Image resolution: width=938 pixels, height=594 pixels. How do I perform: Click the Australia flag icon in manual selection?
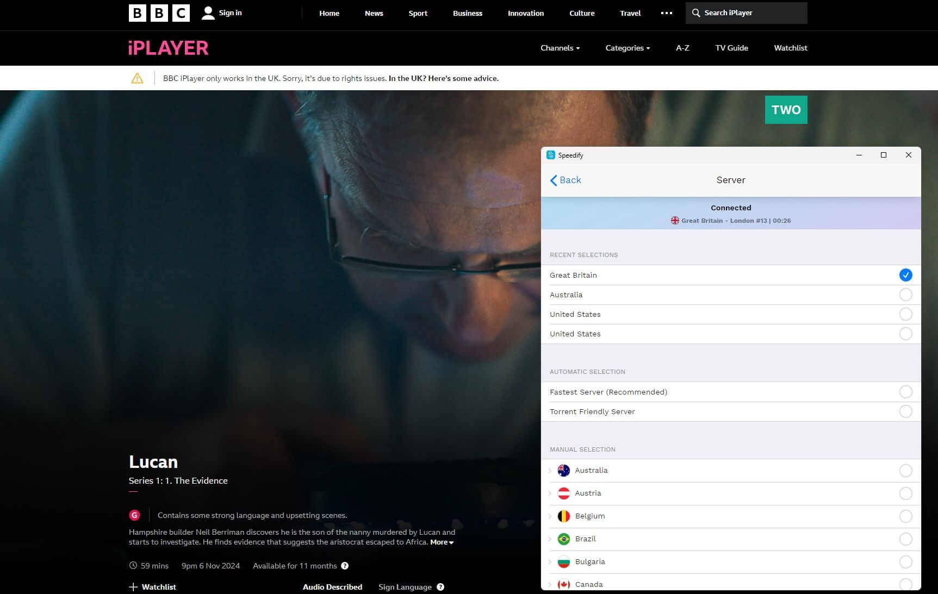[564, 471]
